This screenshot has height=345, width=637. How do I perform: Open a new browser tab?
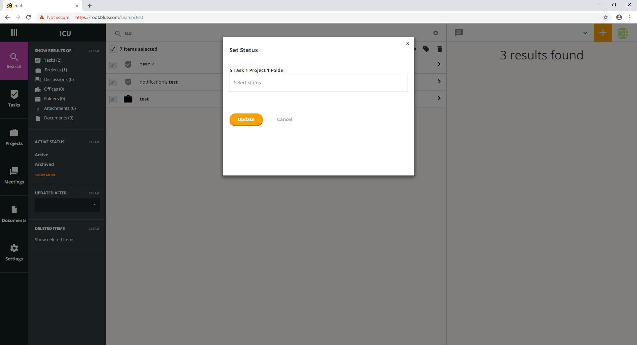click(x=90, y=6)
